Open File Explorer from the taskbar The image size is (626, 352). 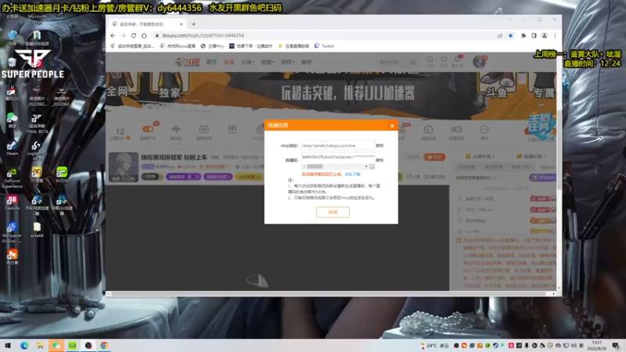pos(41,346)
